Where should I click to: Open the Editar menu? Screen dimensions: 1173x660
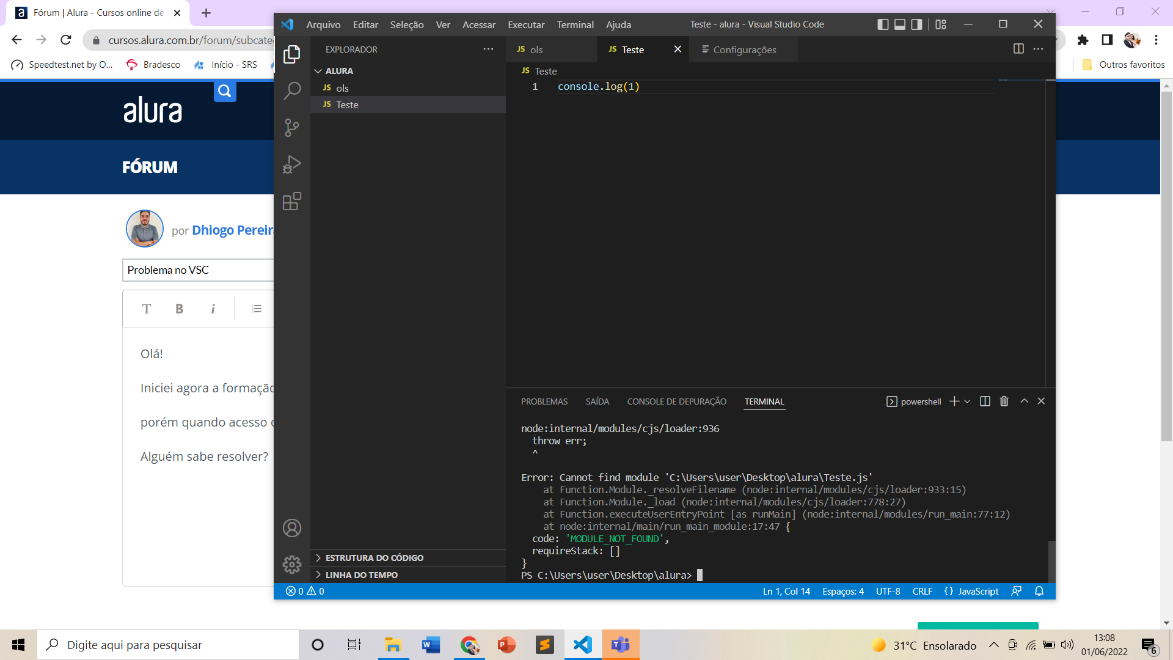pyautogui.click(x=365, y=24)
